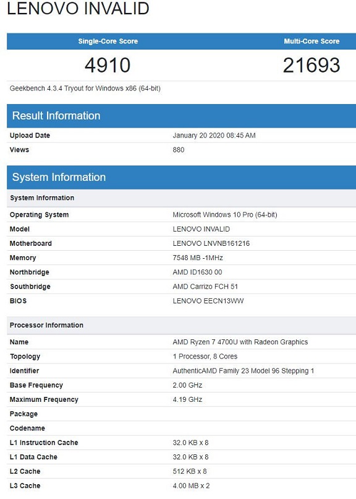Image resolution: width=356 pixels, height=499 pixels.
Task: Select the 4.00 MB x 2 L3 cache value
Action: pyautogui.click(x=191, y=485)
